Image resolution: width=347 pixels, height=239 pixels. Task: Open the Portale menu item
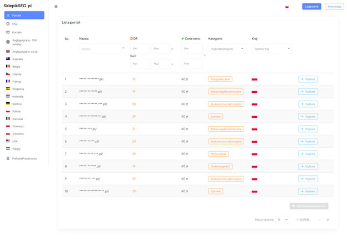coord(24,15)
